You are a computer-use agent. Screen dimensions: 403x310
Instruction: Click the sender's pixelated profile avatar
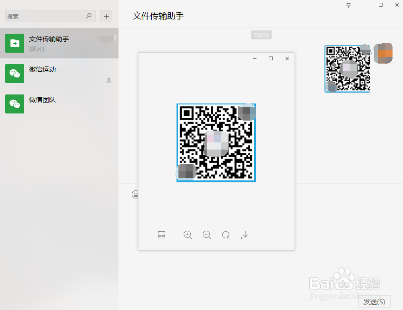pyautogui.click(x=383, y=53)
